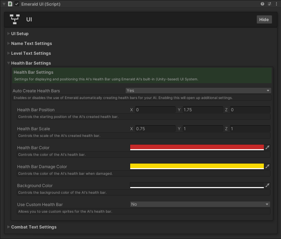Open the component three-dot options menu
The height and width of the screenshot is (239, 281).
(276, 4)
